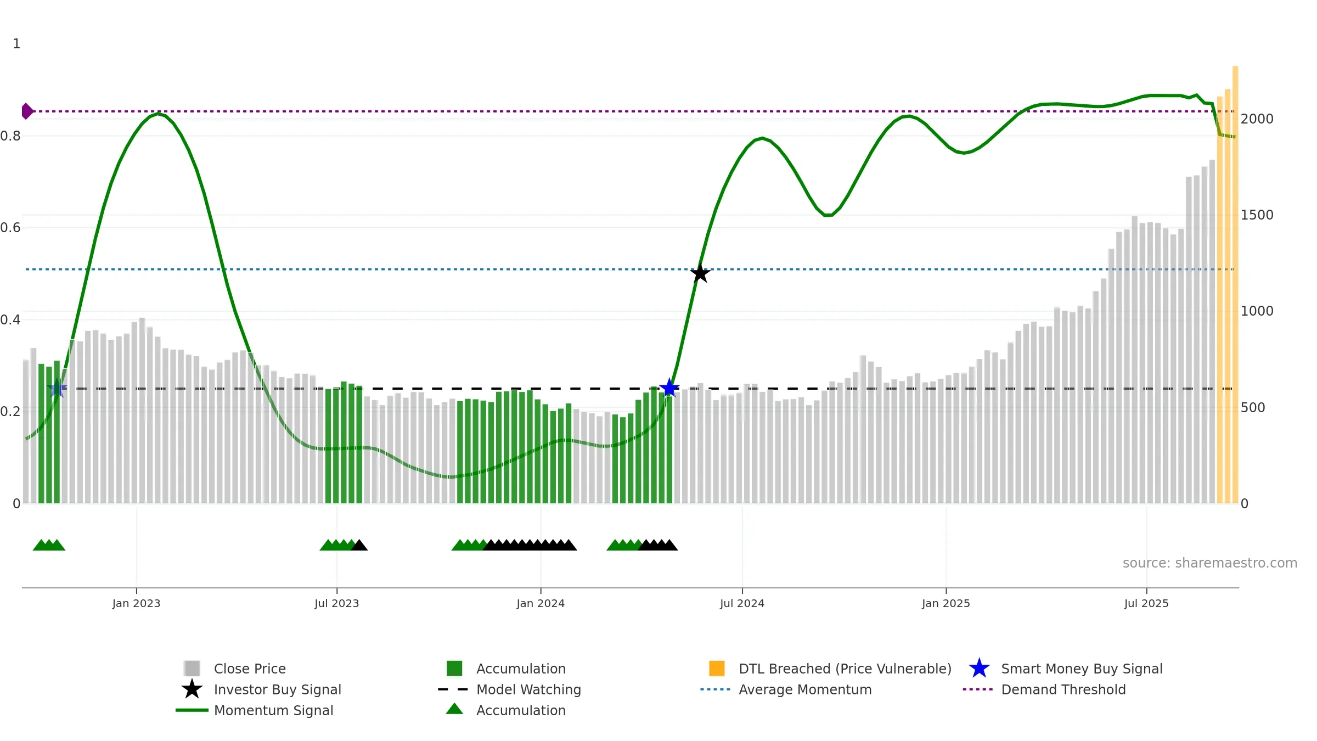Click the blue star Smart Money legend icon
This screenshot has height=741, width=1317.
[x=979, y=669]
